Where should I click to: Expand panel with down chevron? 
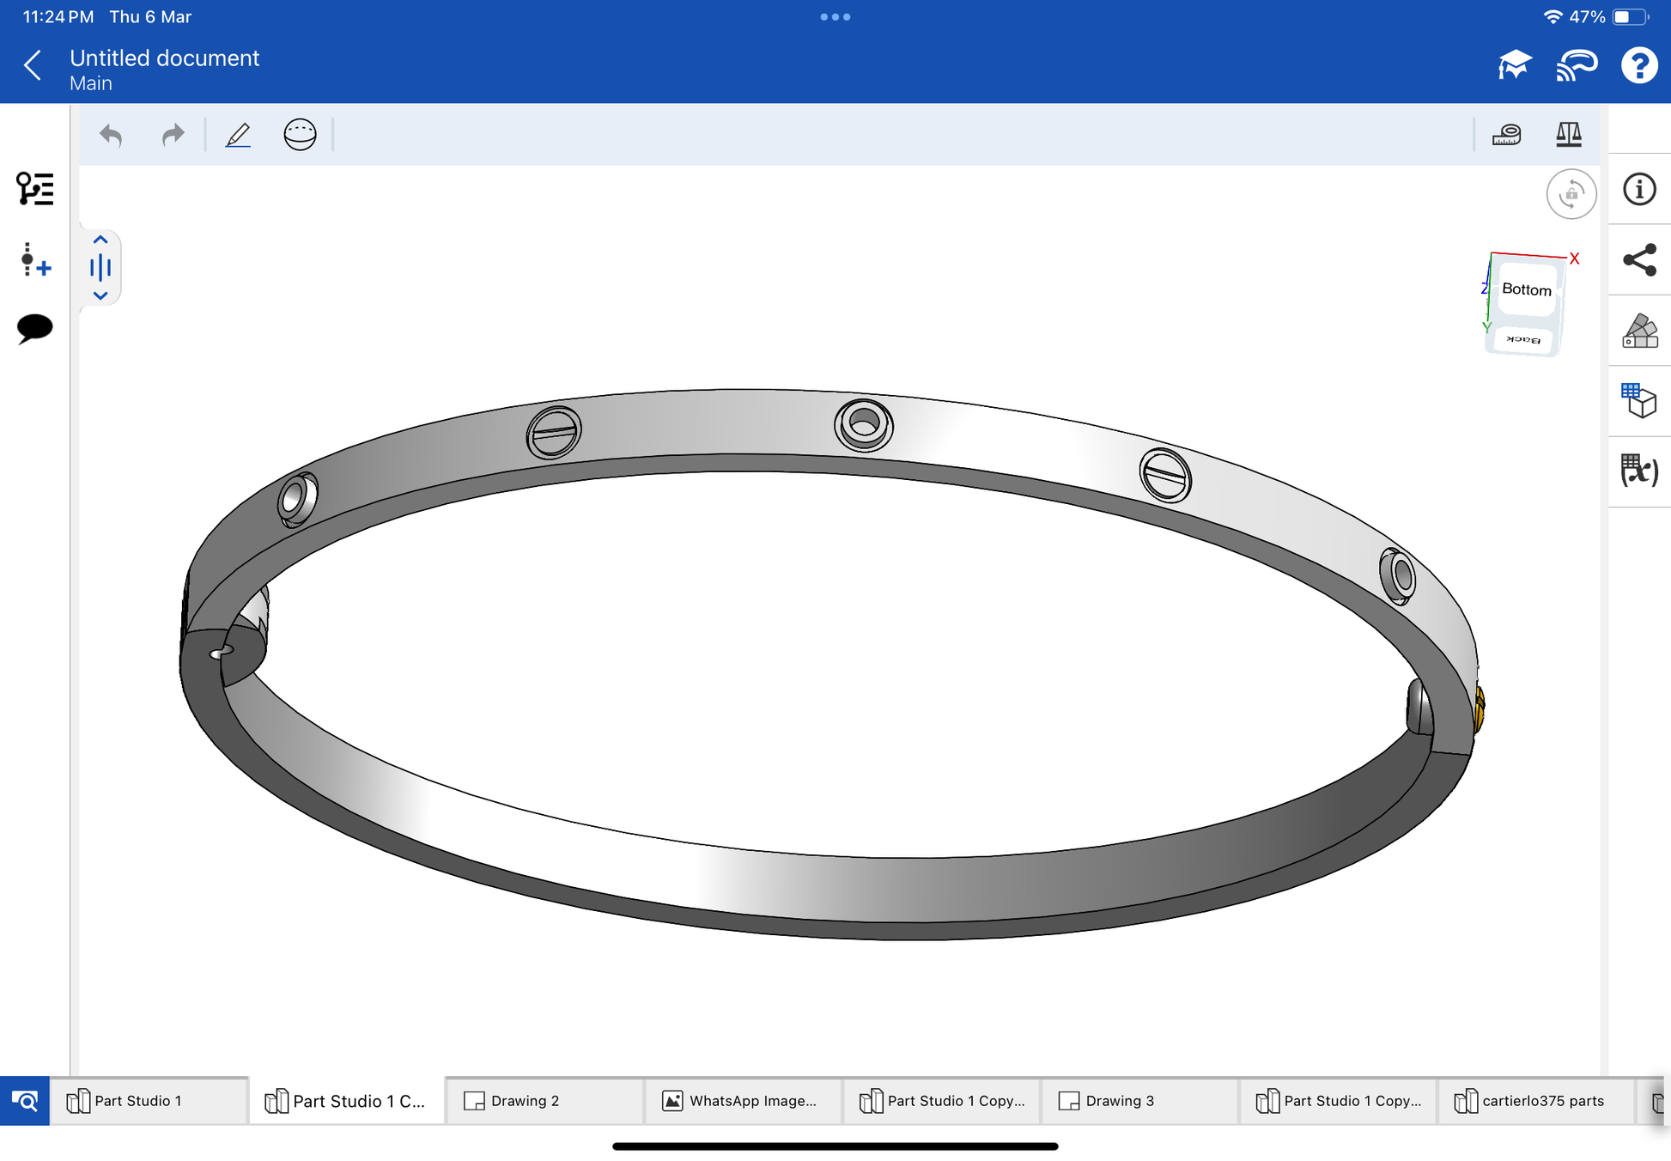point(100,295)
